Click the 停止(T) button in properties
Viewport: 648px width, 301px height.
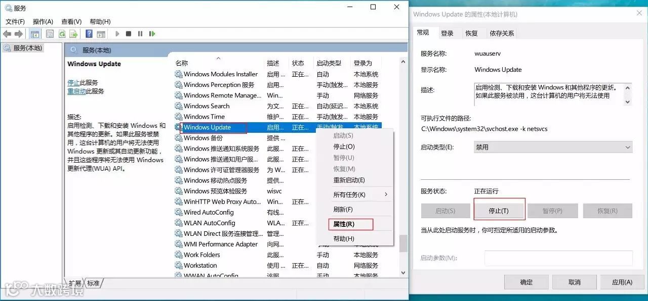pyautogui.click(x=499, y=211)
